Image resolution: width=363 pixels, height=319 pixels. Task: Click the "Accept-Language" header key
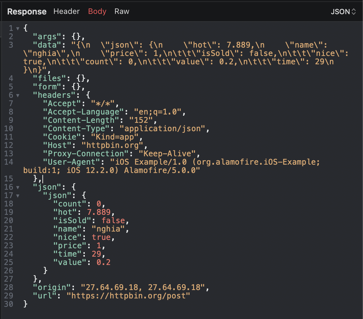(x=83, y=112)
